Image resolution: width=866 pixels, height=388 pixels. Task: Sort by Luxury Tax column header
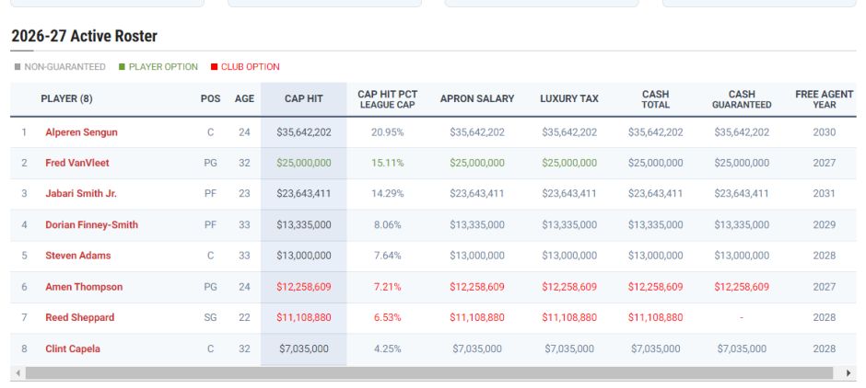(568, 99)
